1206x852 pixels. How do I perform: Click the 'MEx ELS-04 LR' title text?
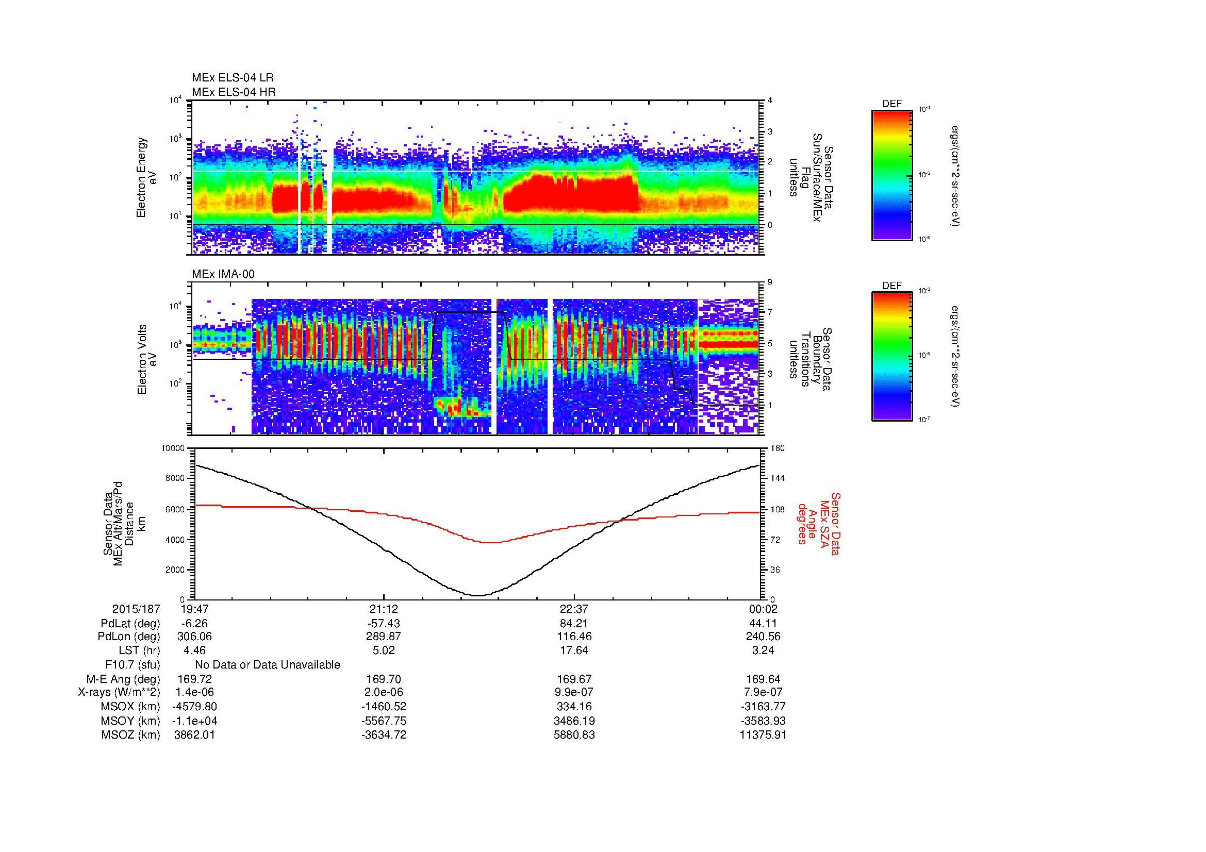[x=233, y=78]
